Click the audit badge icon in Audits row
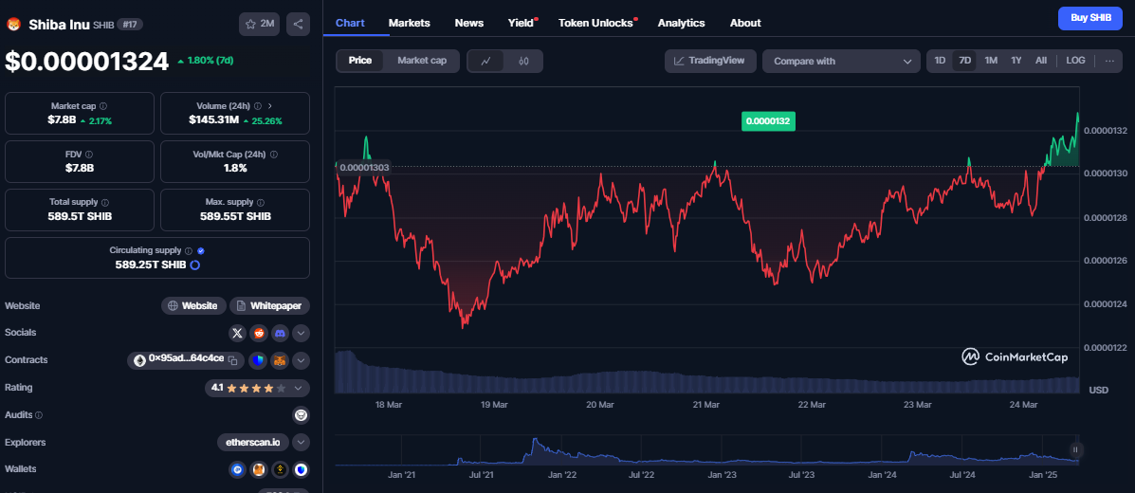 point(302,415)
